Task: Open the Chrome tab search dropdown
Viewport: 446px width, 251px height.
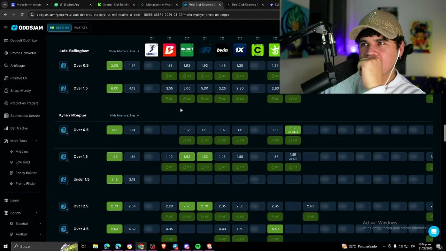Action: point(5,5)
